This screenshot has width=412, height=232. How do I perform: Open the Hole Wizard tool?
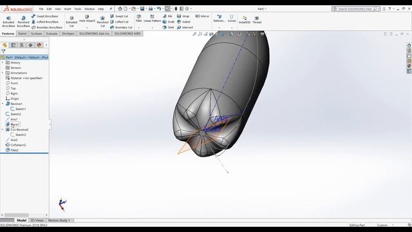87,19
